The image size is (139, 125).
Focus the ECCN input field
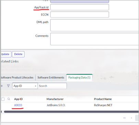[80, 14]
